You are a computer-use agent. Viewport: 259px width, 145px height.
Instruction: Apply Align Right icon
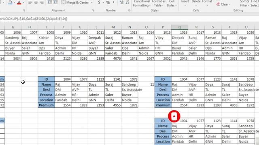click(x=42, y=2)
